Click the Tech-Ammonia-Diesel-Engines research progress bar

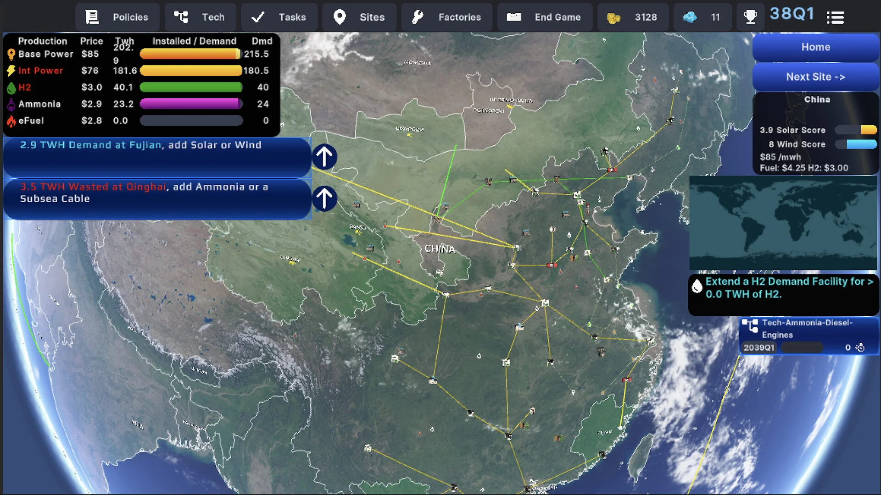coord(801,348)
